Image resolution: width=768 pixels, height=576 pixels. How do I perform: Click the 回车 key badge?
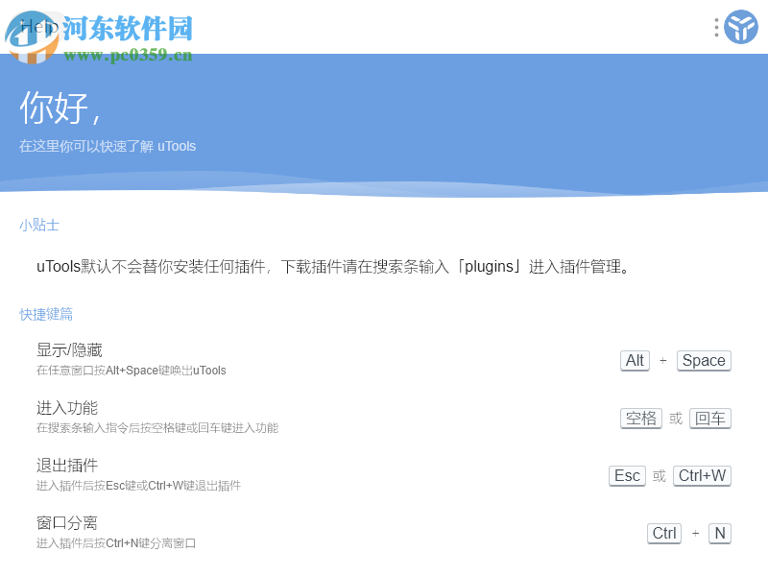click(709, 419)
